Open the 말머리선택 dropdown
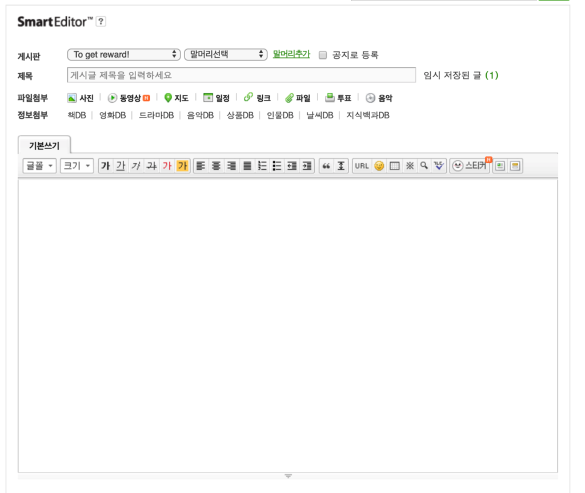The height and width of the screenshot is (493, 585). tap(224, 54)
